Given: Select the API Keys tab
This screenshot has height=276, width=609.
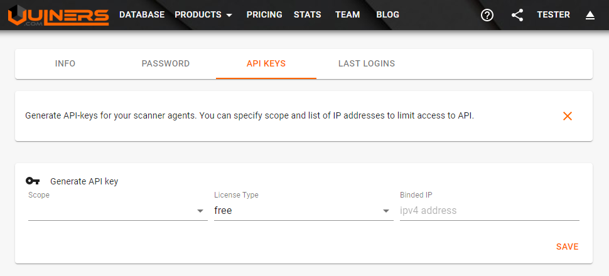Looking at the screenshot, I should click(x=266, y=63).
